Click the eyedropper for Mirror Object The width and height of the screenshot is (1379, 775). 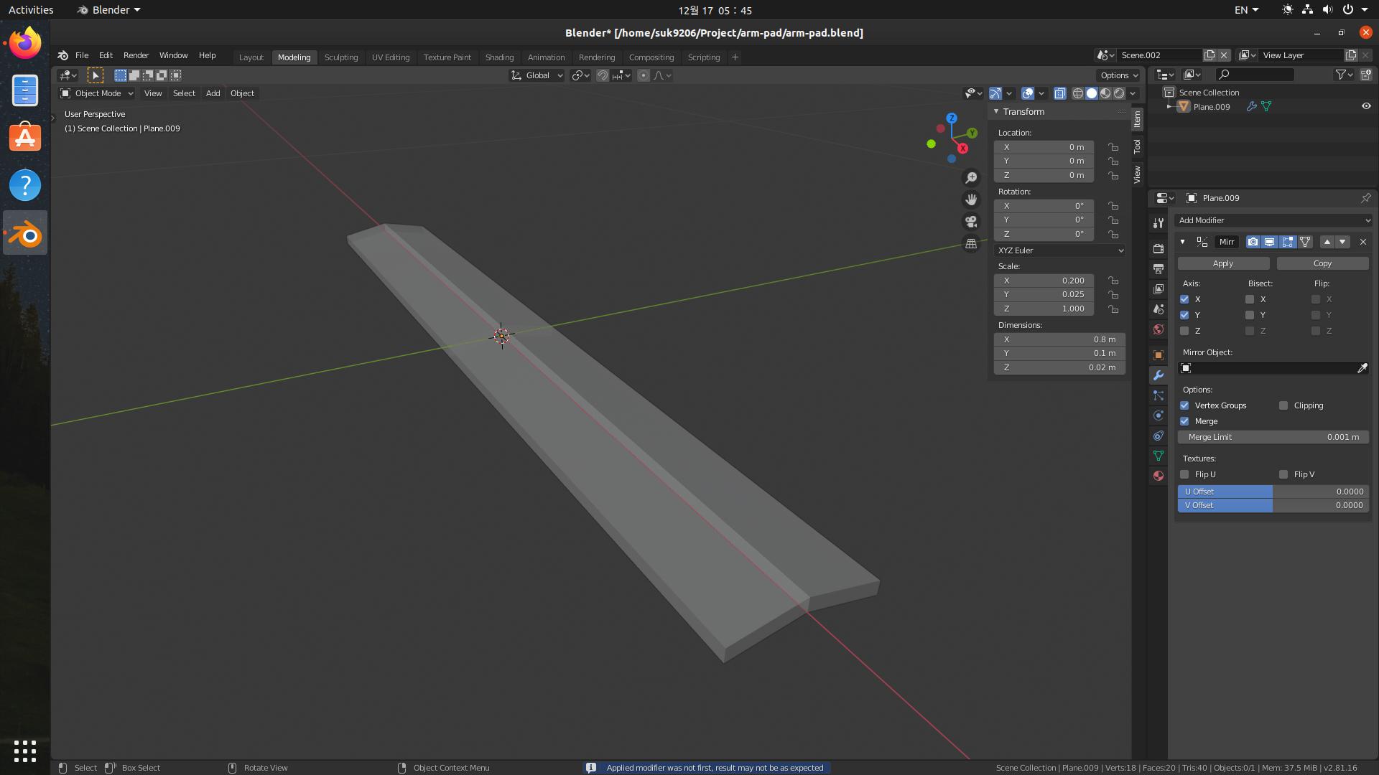(1362, 368)
